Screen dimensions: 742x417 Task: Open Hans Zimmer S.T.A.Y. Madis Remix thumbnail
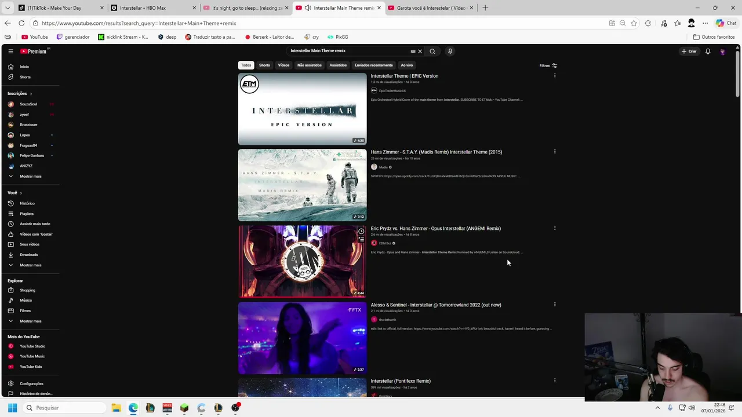(302, 185)
